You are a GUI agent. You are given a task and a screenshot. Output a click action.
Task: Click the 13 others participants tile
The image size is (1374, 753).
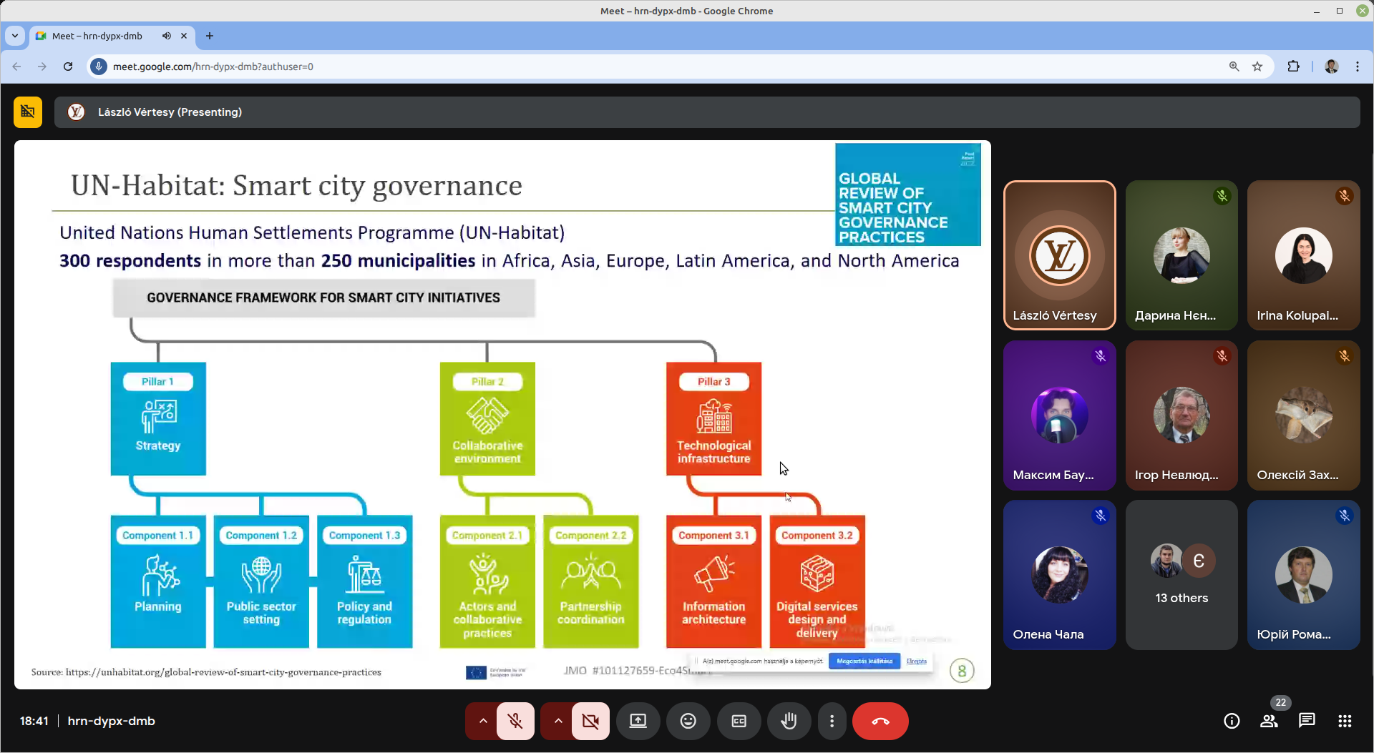1181,575
